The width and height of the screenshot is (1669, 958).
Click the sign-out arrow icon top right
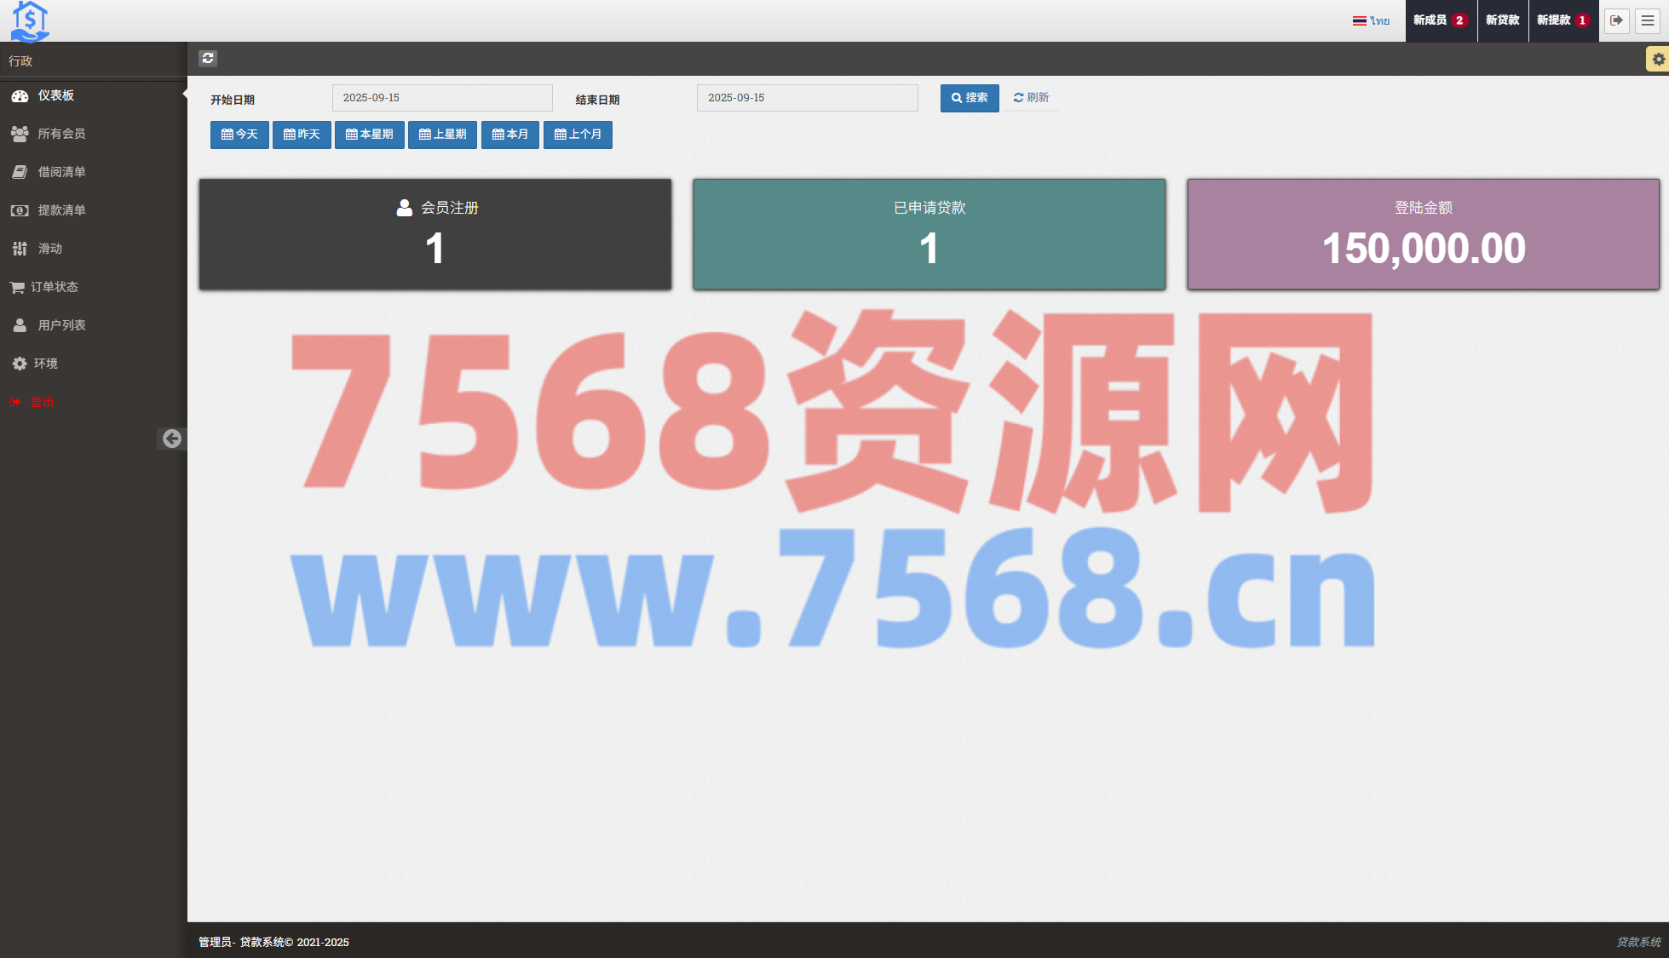[1616, 20]
